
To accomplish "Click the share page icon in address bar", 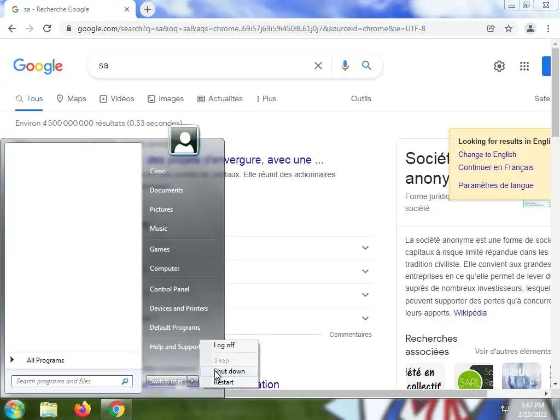I will pyautogui.click(x=491, y=28).
